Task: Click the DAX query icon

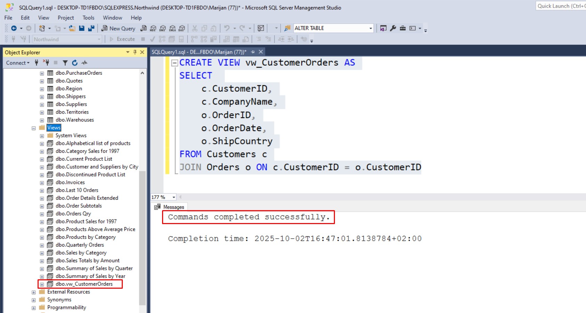Action: 182,28
